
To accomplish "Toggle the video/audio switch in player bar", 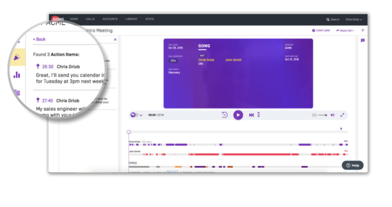I will pyautogui.click(x=134, y=115).
